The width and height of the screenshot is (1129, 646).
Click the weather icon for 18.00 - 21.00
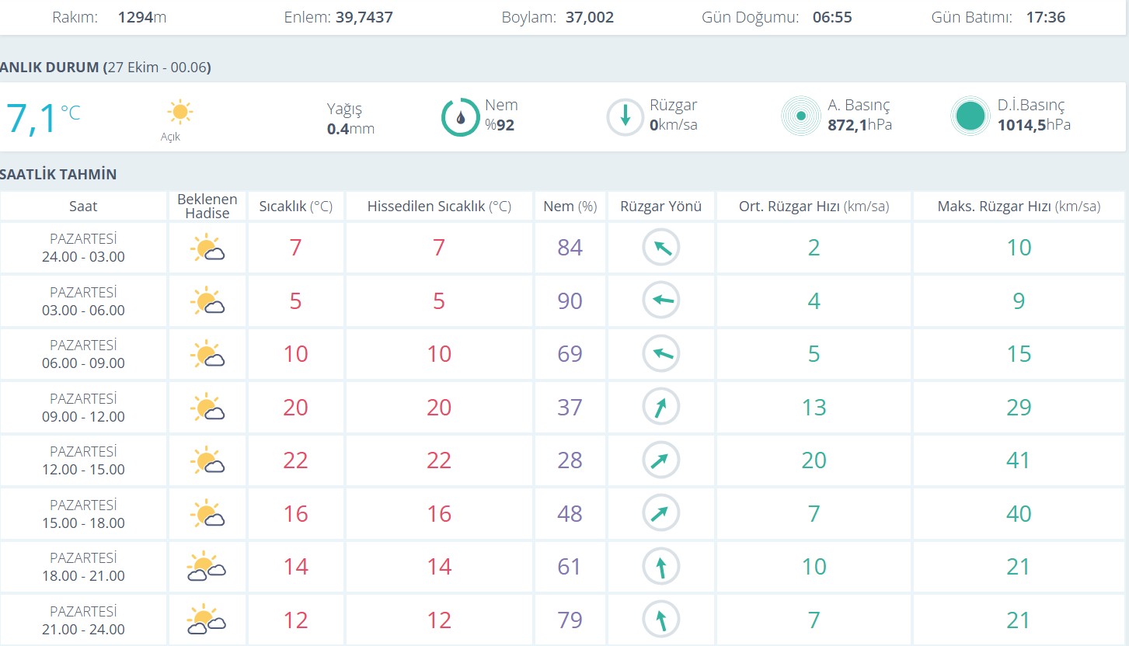point(206,567)
